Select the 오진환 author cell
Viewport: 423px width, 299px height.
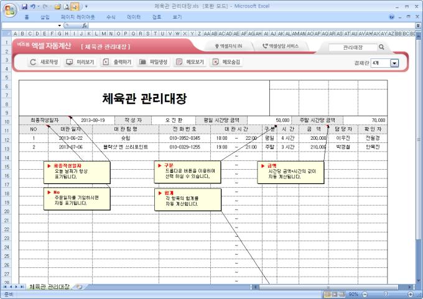[174, 120]
